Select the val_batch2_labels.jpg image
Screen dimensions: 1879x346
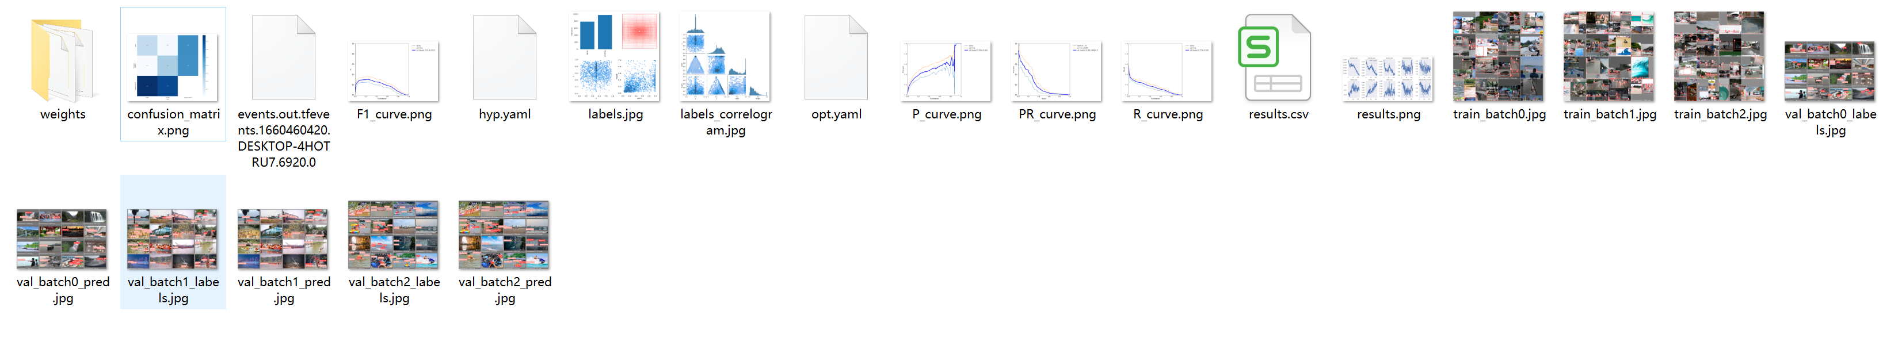[394, 235]
